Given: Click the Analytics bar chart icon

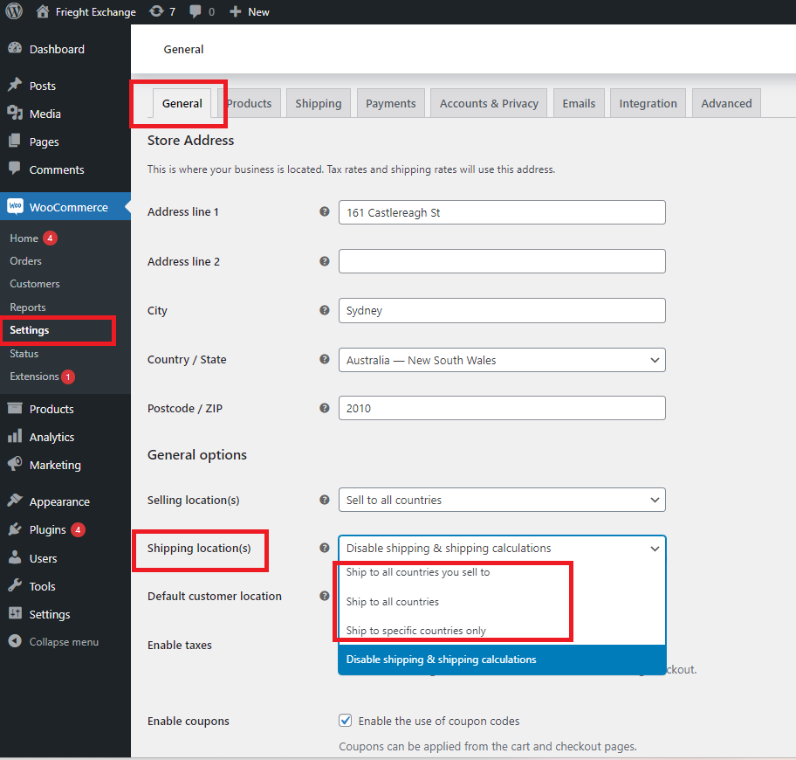Looking at the screenshot, I should tap(15, 436).
